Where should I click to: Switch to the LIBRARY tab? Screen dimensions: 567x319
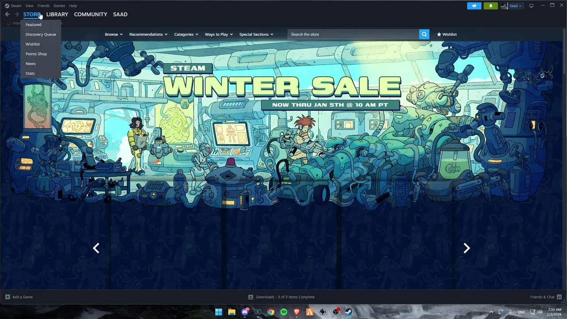[57, 14]
